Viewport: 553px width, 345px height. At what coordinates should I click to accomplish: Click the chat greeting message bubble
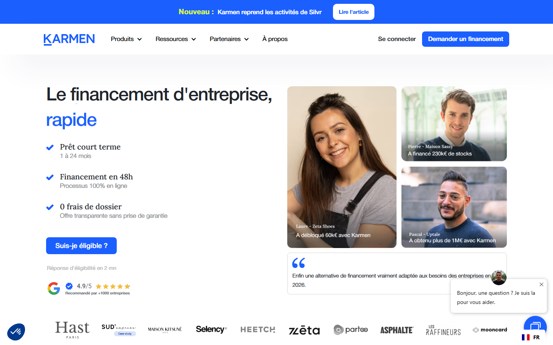pyautogui.click(x=498, y=296)
